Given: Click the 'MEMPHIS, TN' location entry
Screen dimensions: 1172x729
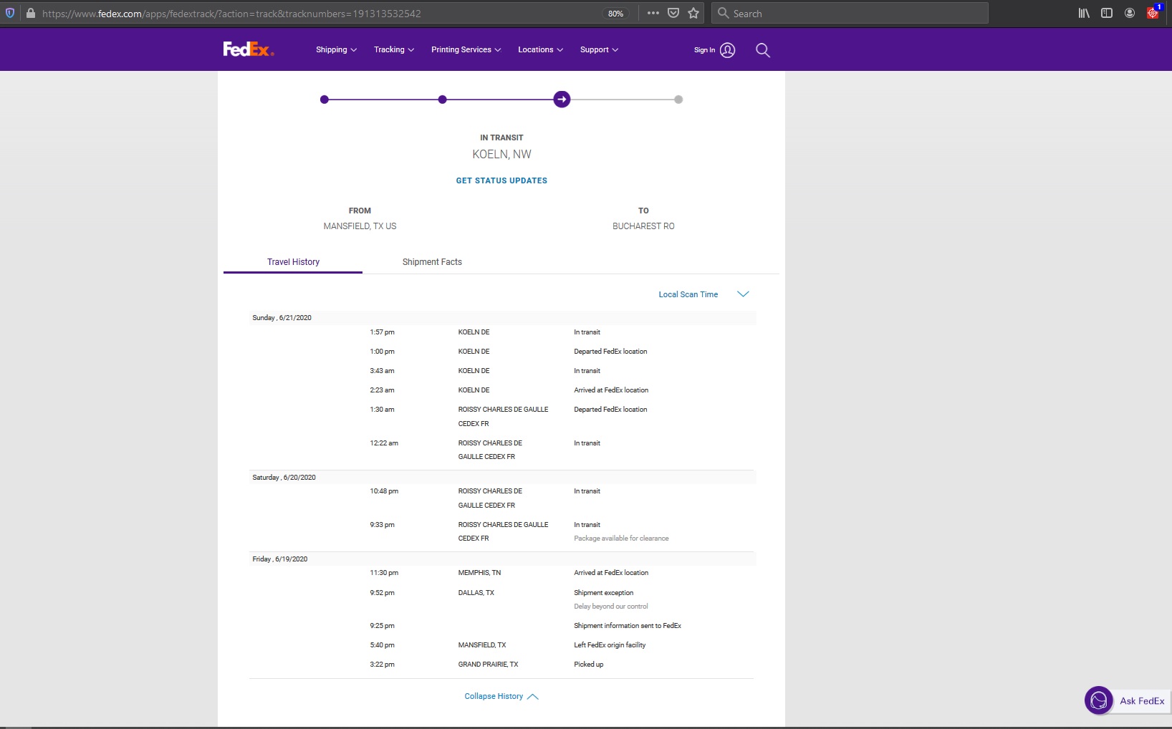Looking at the screenshot, I should point(479,573).
